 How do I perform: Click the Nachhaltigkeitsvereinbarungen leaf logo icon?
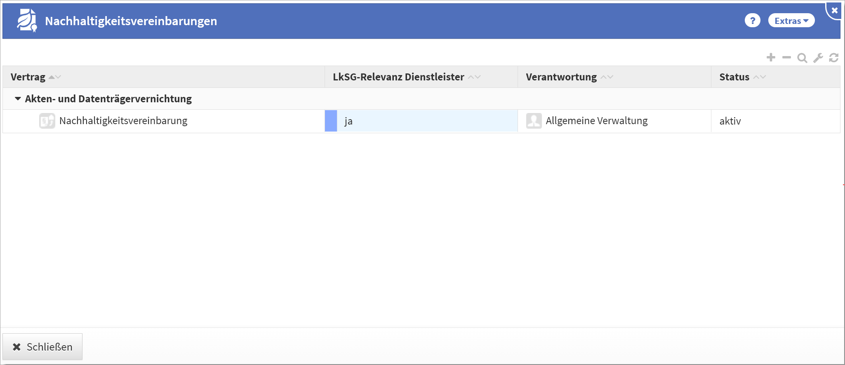pyautogui.click(x=27, y=21)
